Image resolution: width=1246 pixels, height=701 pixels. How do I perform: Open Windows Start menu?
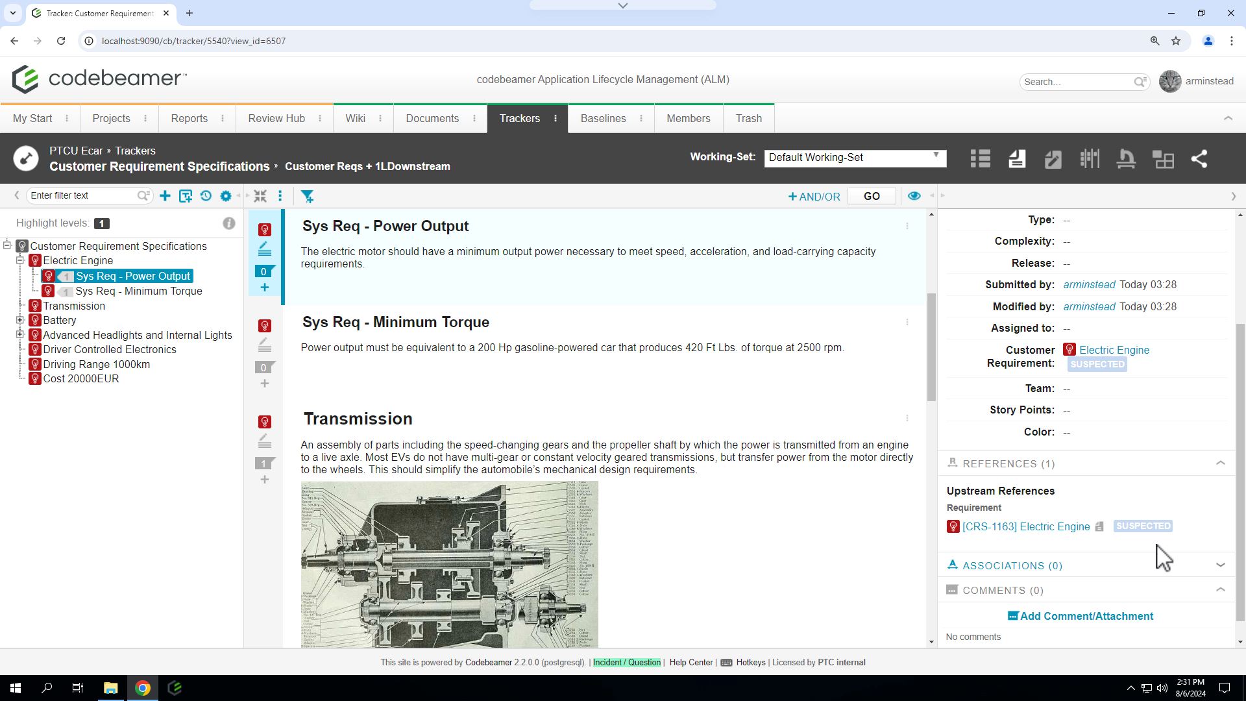pos(16,688)
